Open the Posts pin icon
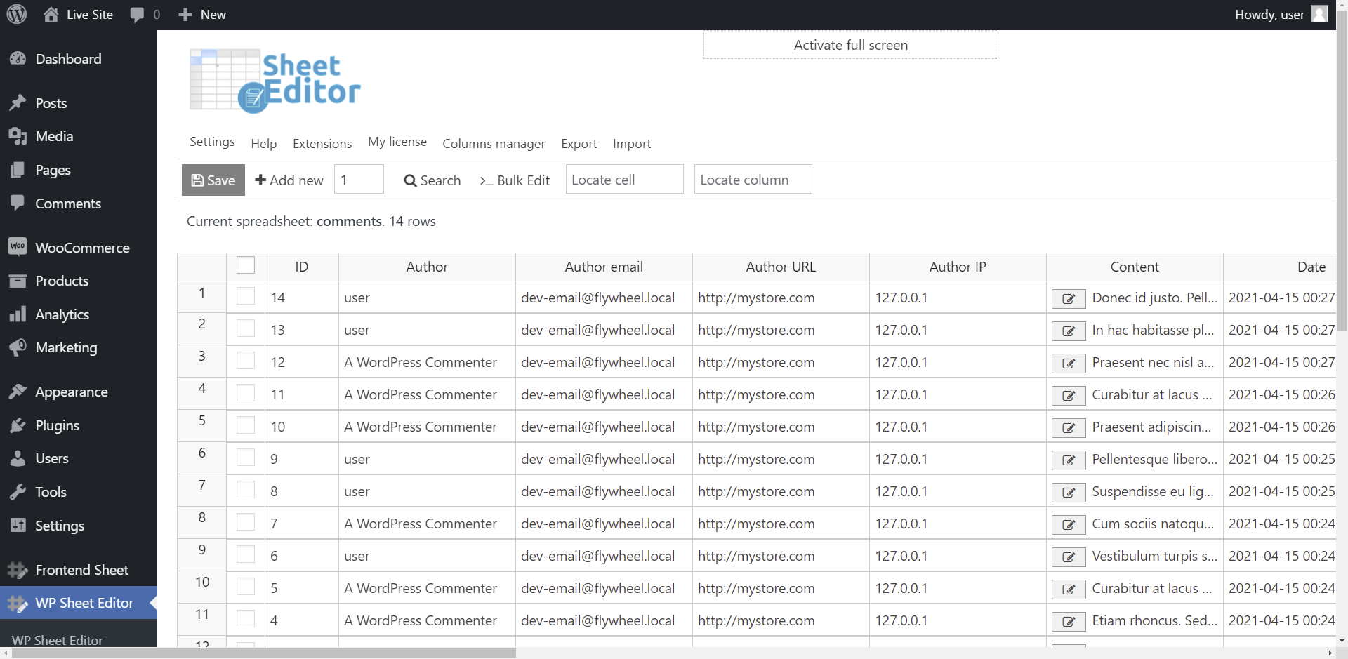Viewport: 1348px width, 659px height. pyautogui.click(x=18, y=103)
